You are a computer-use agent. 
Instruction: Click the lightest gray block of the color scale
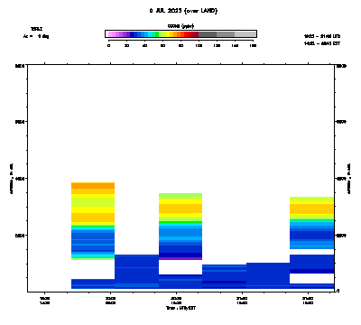[x=245, y=34]
